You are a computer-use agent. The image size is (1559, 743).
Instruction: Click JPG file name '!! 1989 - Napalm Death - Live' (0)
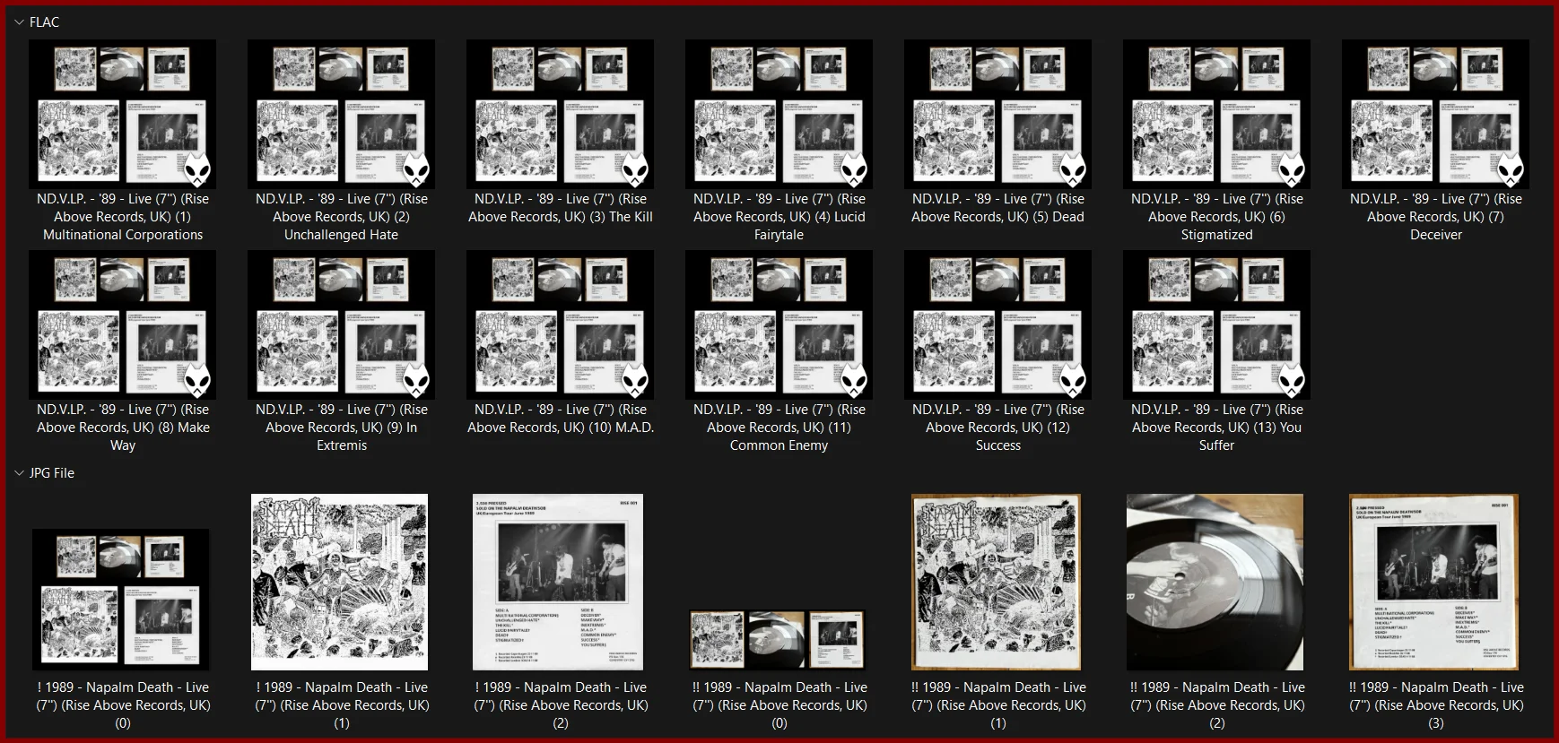click(x=779, y=705)
